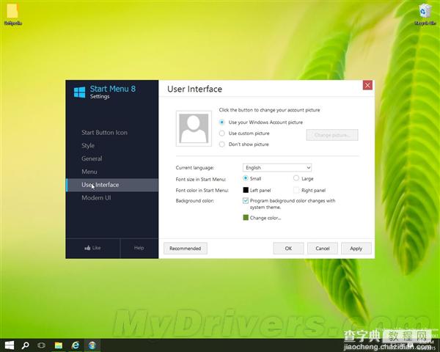Expand the Current language dropdown
The width and height of the screenshot is (440, 352).
tap(277, 168)
